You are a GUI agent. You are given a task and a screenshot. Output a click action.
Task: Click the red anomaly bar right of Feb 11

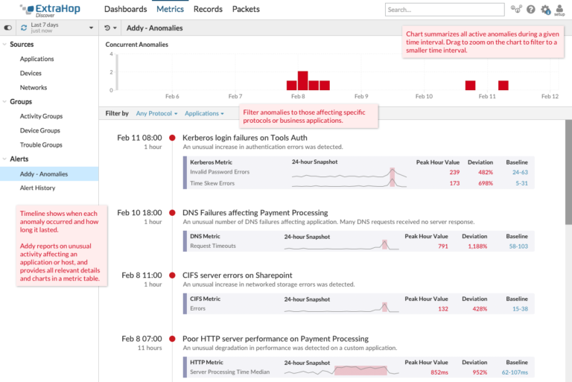[x=503, y=86]
